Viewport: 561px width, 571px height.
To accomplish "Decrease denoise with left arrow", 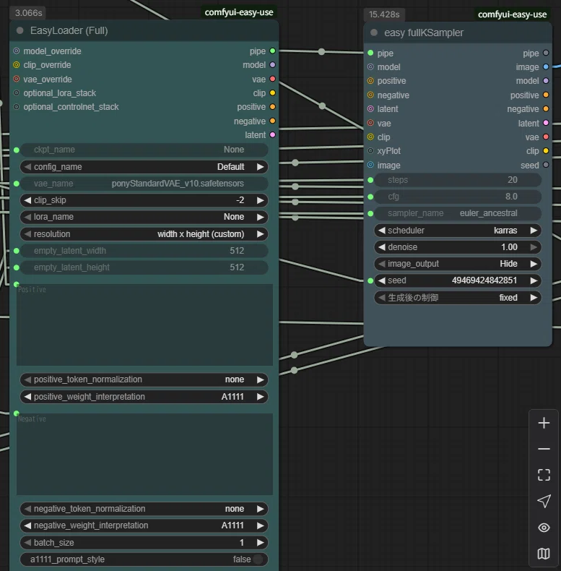I will pos(382,247).
